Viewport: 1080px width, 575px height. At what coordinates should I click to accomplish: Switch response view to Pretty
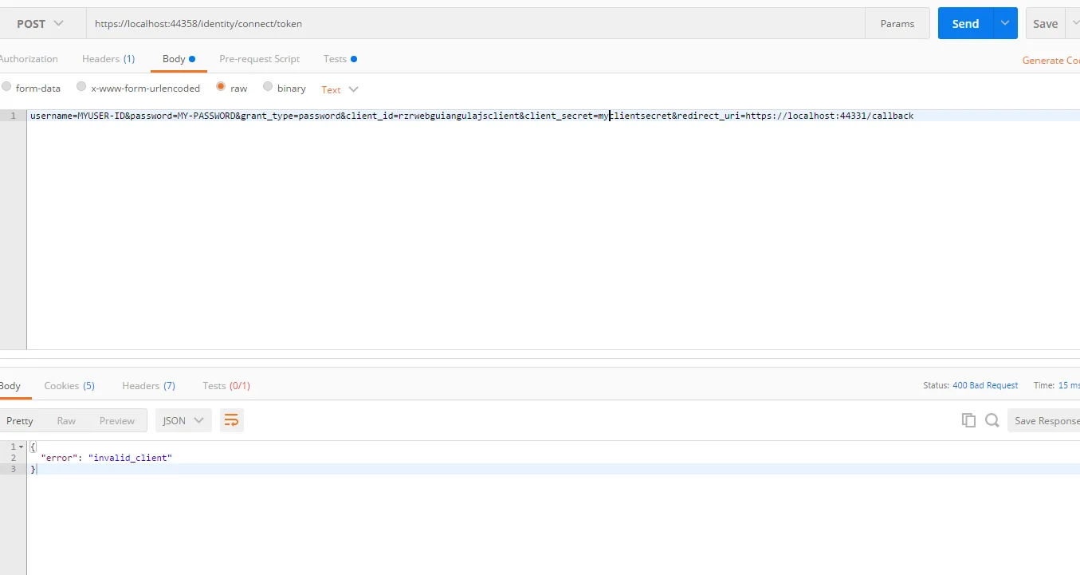pyautogui.click(x=20, y=420)
